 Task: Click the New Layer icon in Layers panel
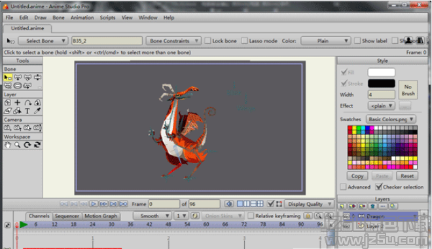pyautogui.click(x=342, y=206)
